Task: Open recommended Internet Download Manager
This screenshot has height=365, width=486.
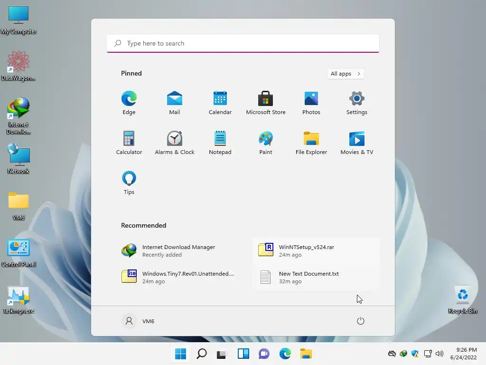Action: click(180, 250)
